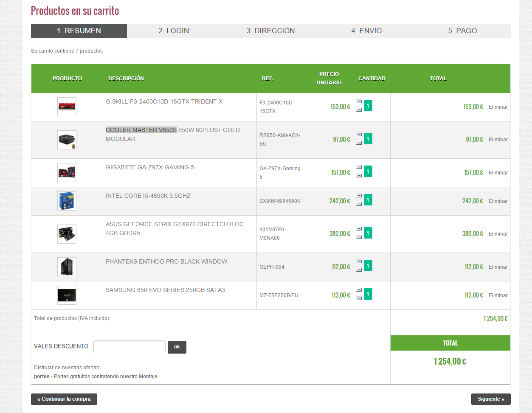Open Asus GeForce Strix GTX970 description link

[x=175, y=229]
